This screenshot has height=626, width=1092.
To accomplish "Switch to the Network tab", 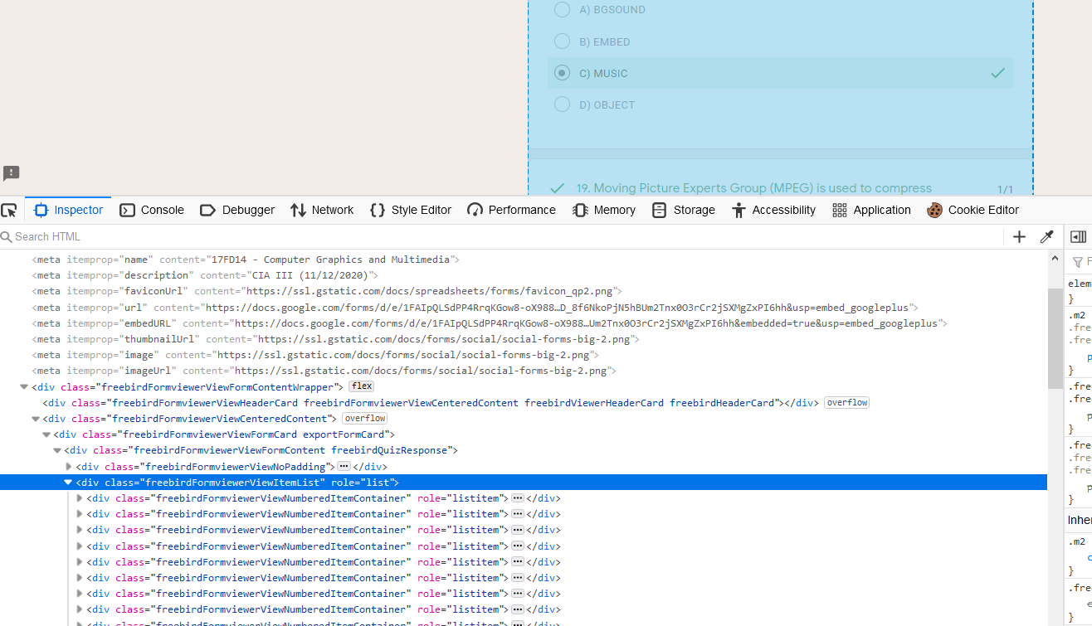I will [x=322, y=210].
